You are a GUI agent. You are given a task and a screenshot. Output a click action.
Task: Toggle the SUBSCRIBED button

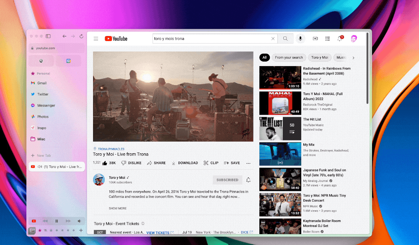click(228, 180)
